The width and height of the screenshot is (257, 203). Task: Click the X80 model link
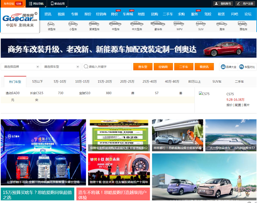(x=109, y=93)
